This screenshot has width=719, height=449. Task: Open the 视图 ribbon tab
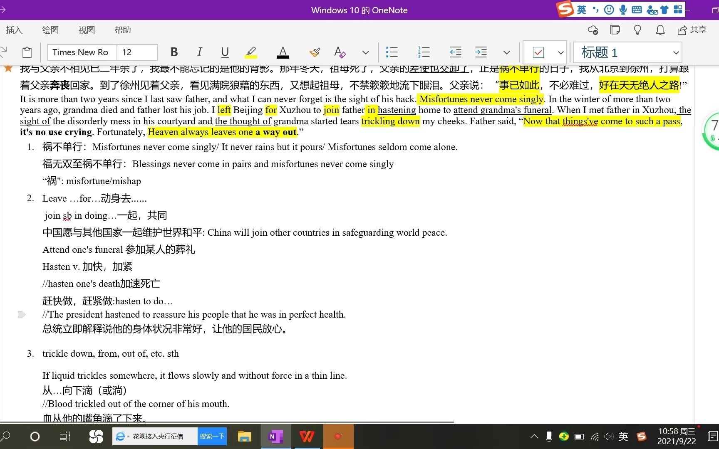(87, 30)
